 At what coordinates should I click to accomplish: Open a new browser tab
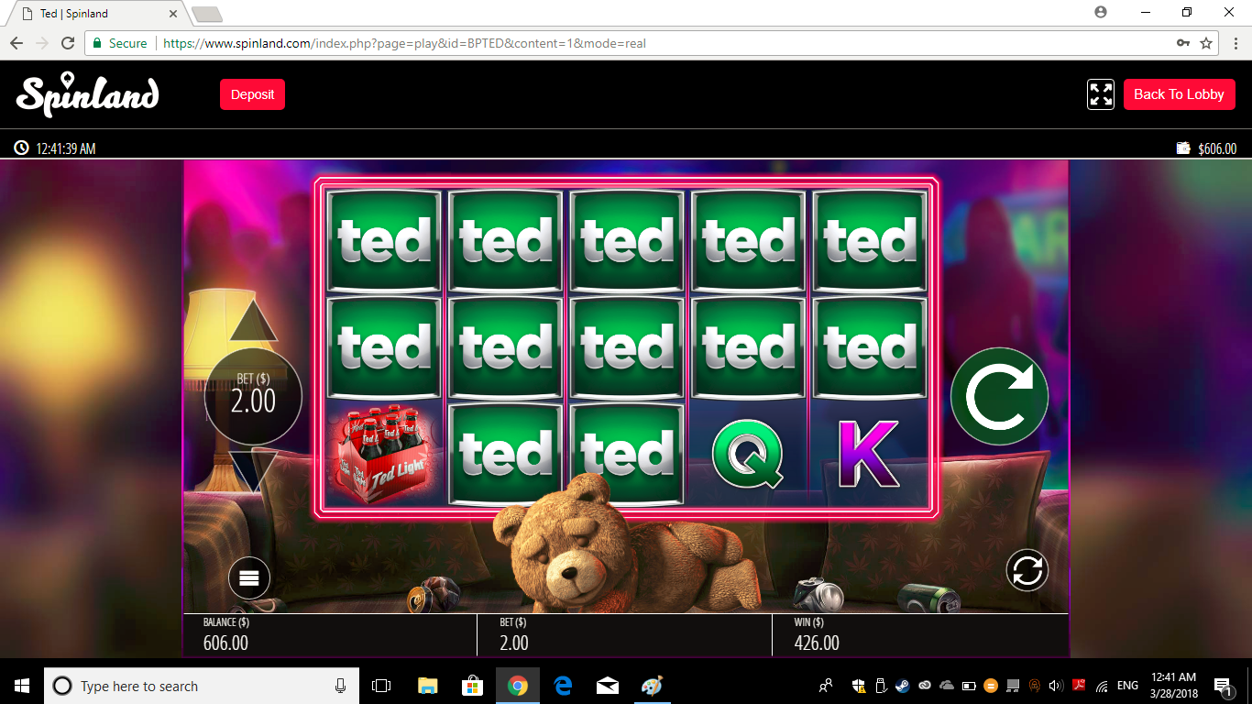(x=207, y=14)
